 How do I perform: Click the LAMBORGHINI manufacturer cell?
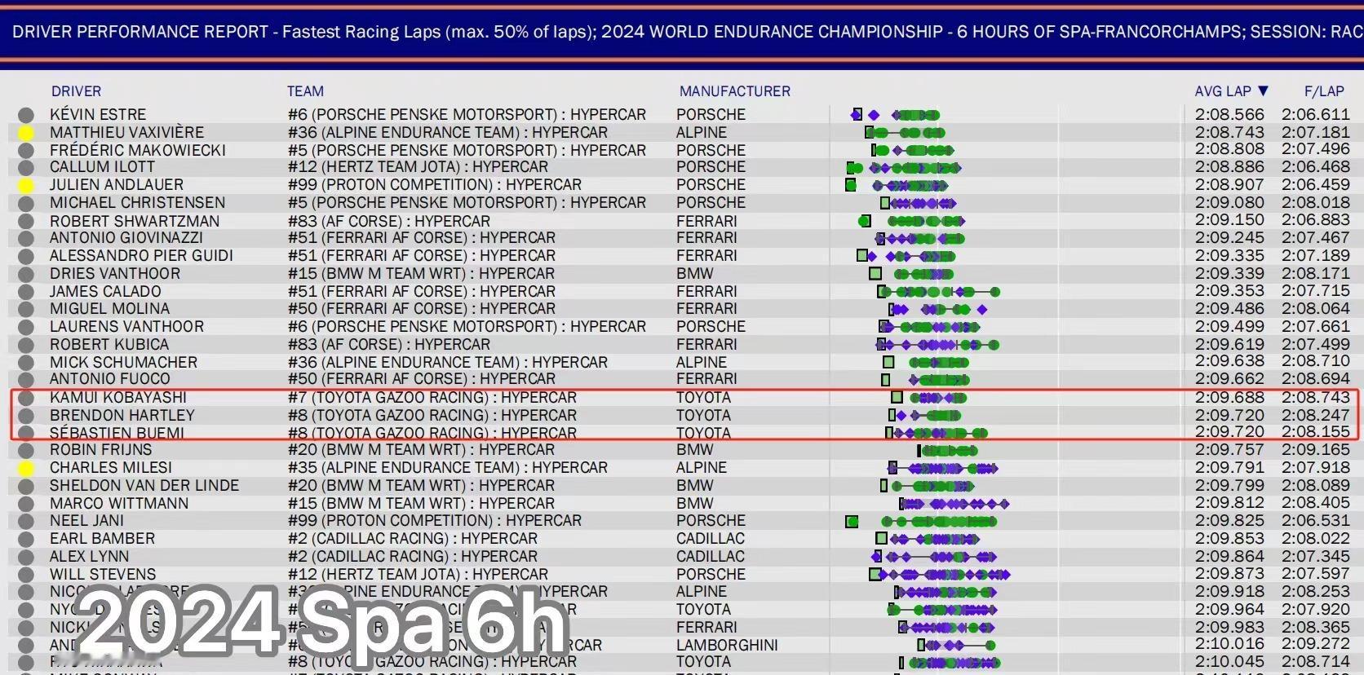[x=727, y=646]
